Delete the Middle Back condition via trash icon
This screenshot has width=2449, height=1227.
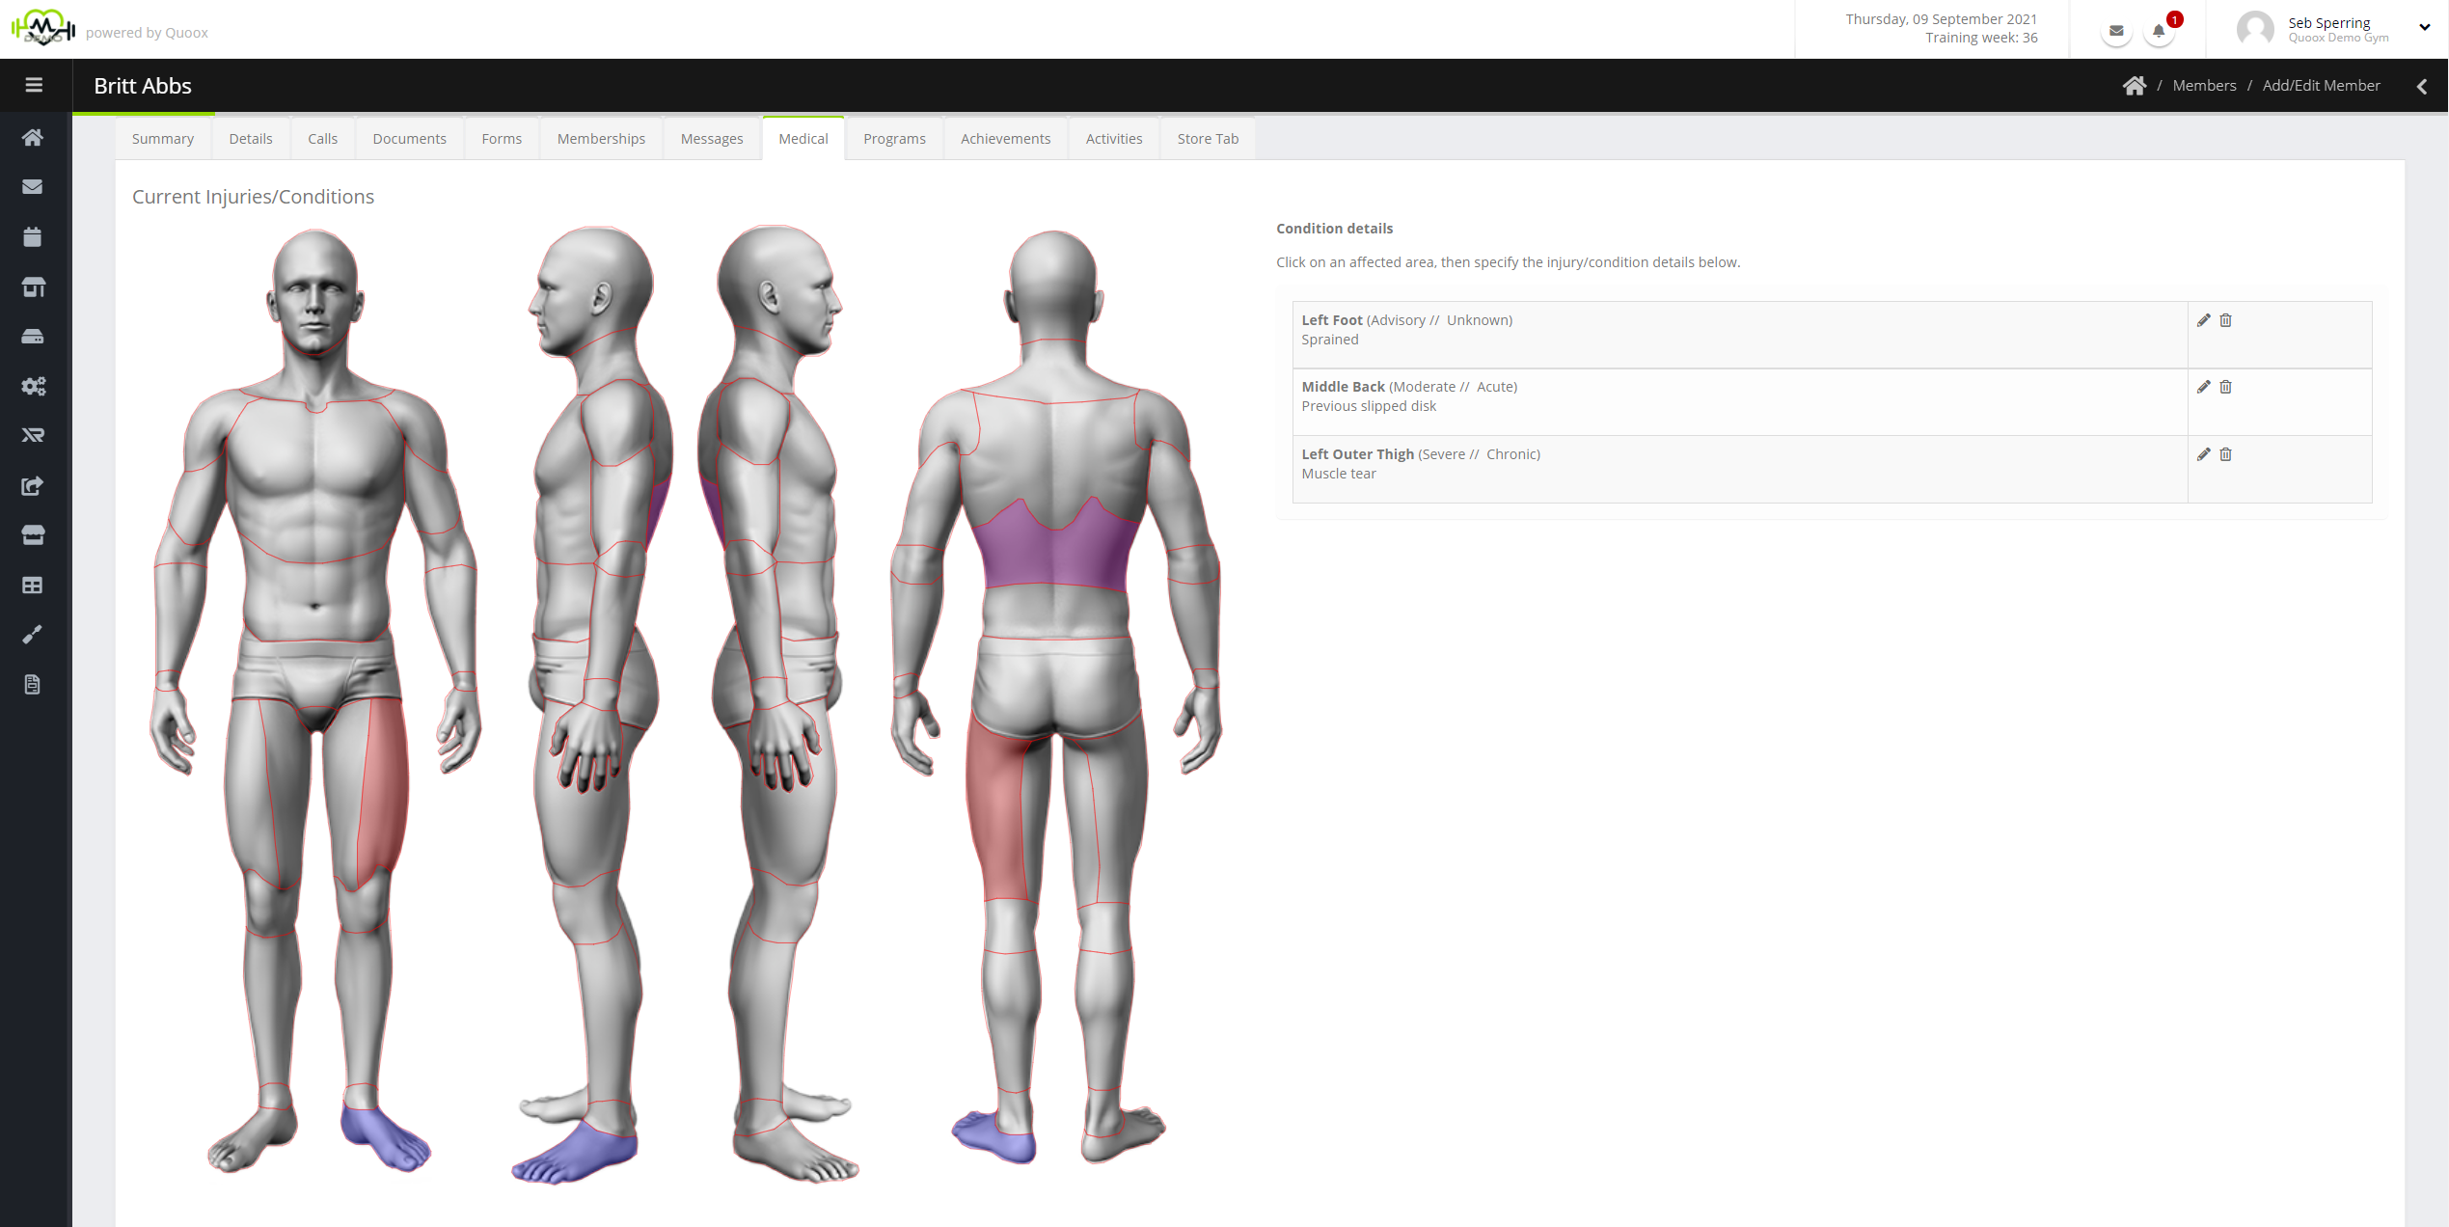point(2226,387)
